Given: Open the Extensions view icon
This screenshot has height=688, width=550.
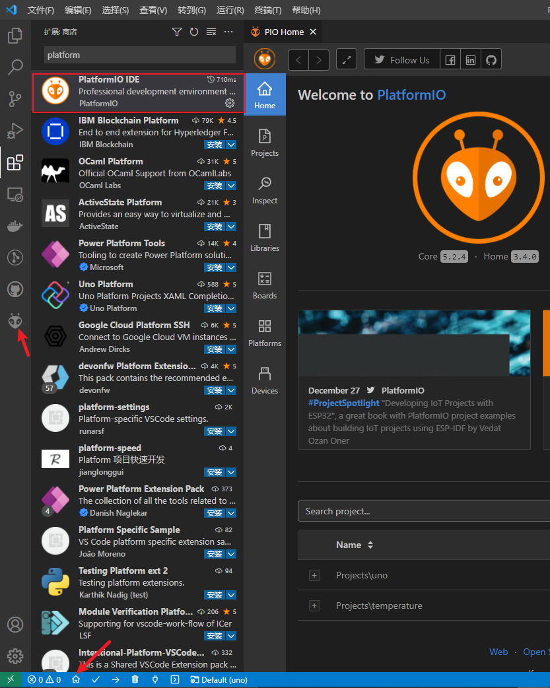Looking at the screenshot, I should (x=15, y=162).
